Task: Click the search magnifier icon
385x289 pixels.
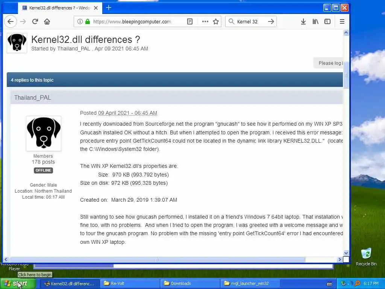Action: [231, 21]
